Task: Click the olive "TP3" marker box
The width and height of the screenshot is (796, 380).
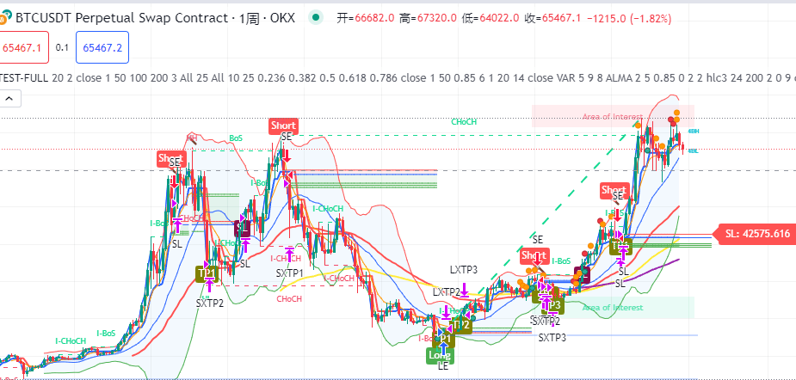Action: (x=553, y=305)
